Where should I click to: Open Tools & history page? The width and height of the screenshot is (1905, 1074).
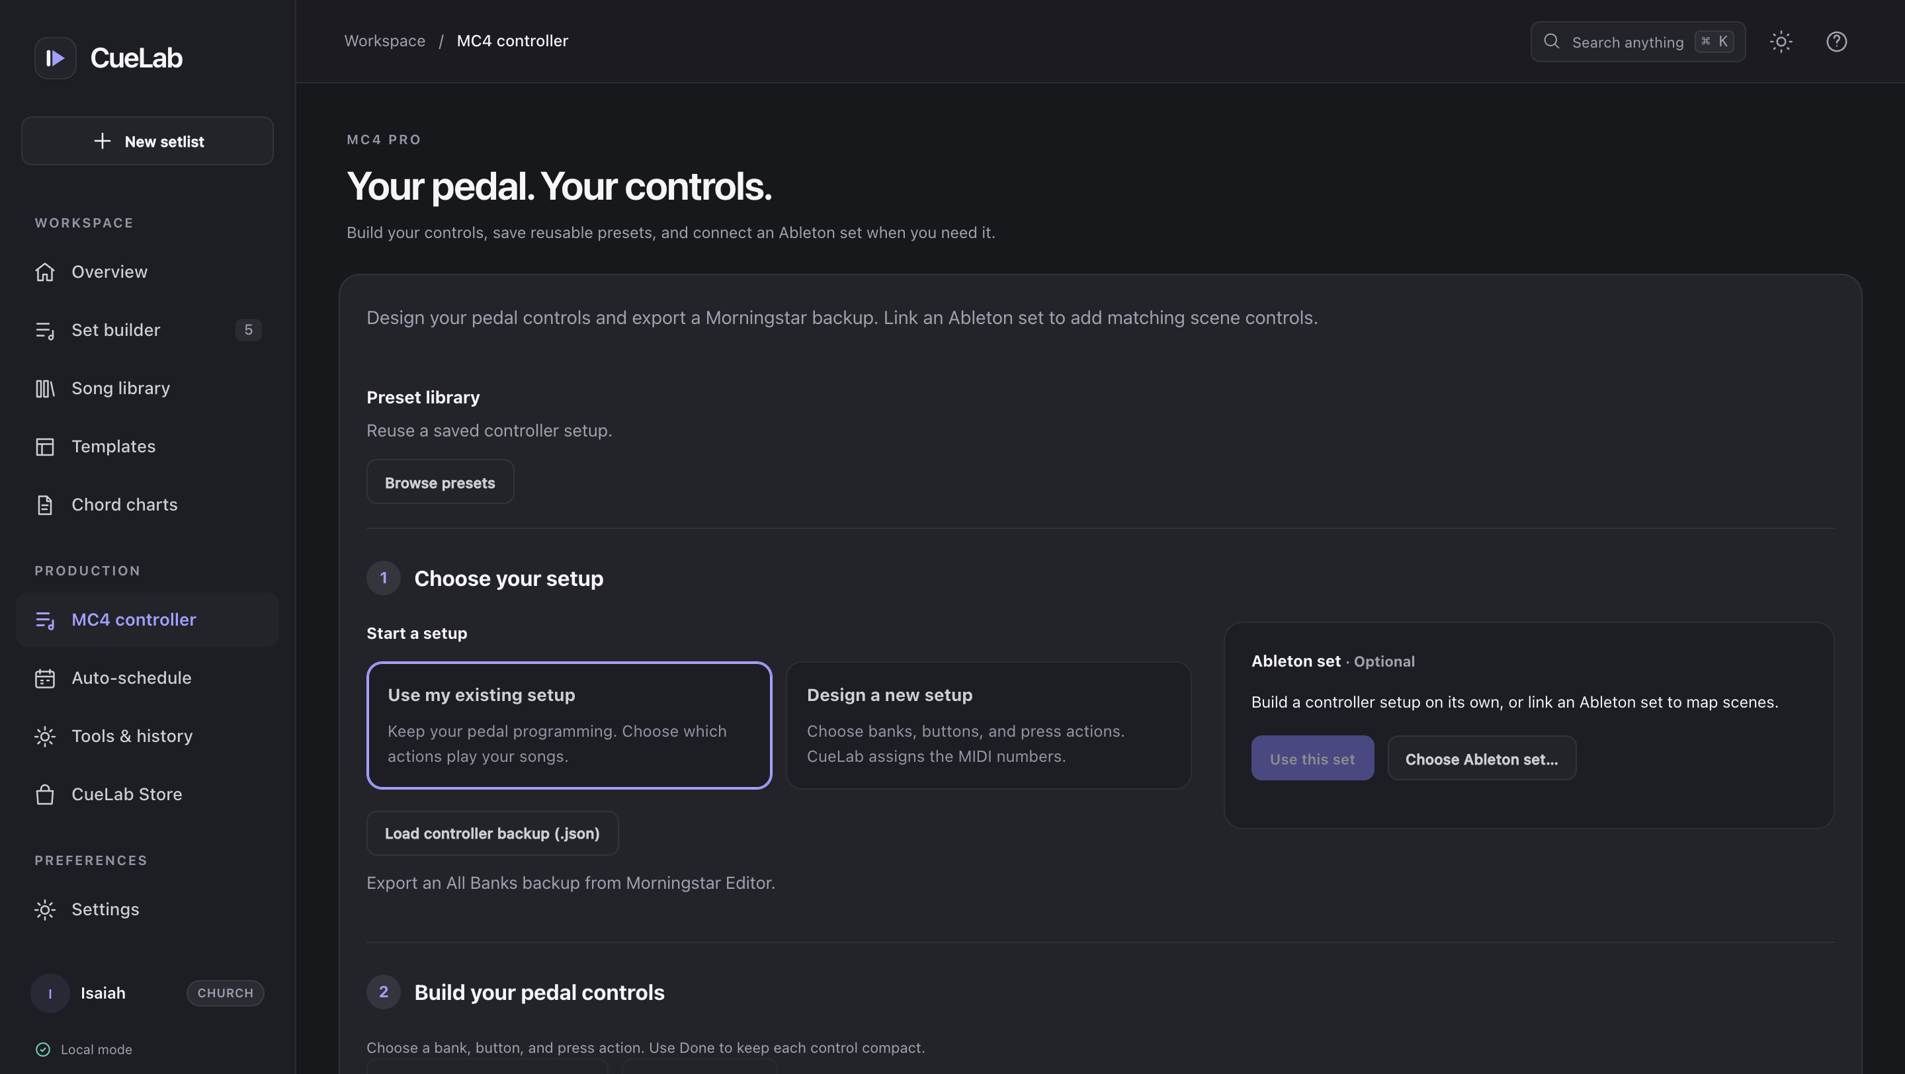147,736
